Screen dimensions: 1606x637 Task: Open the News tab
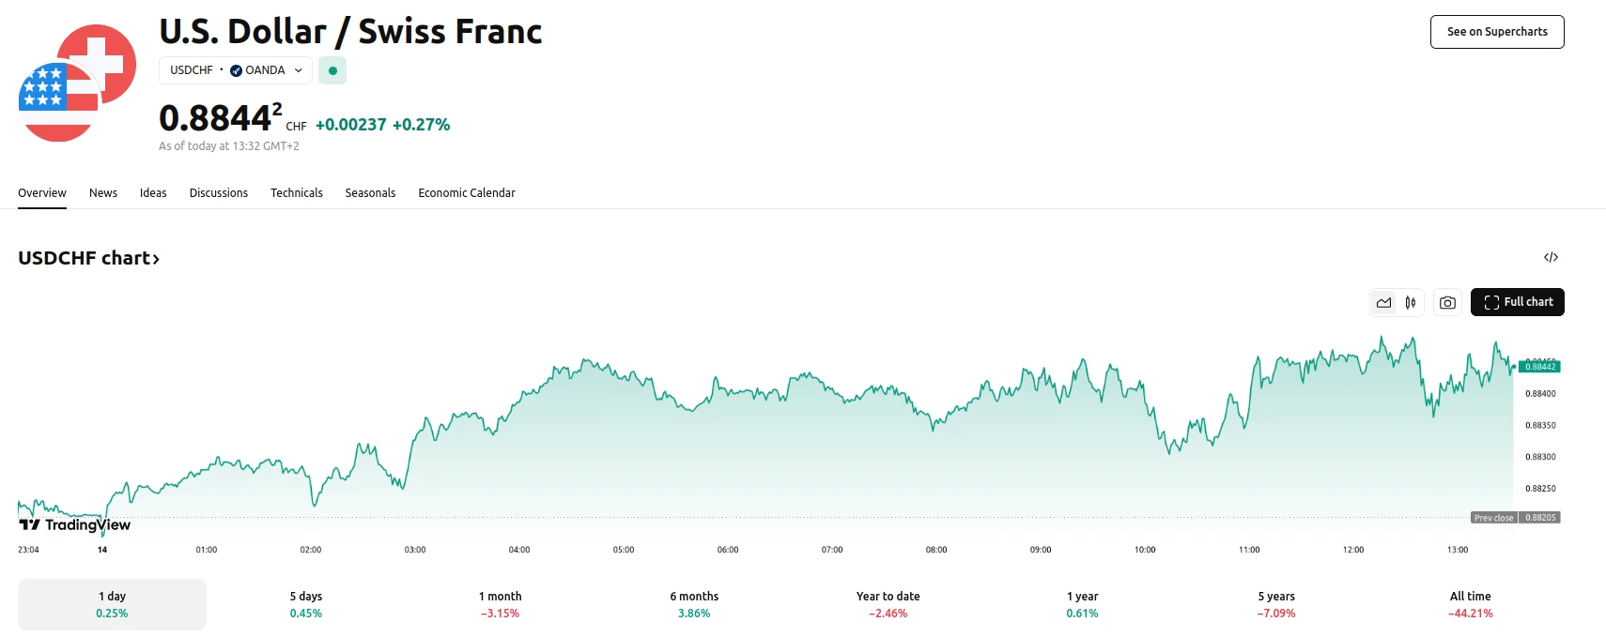[103, 193]
